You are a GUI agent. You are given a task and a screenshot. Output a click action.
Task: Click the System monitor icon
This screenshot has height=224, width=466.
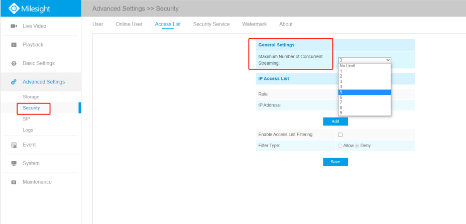pyautogui.click(x=14, y=163)
